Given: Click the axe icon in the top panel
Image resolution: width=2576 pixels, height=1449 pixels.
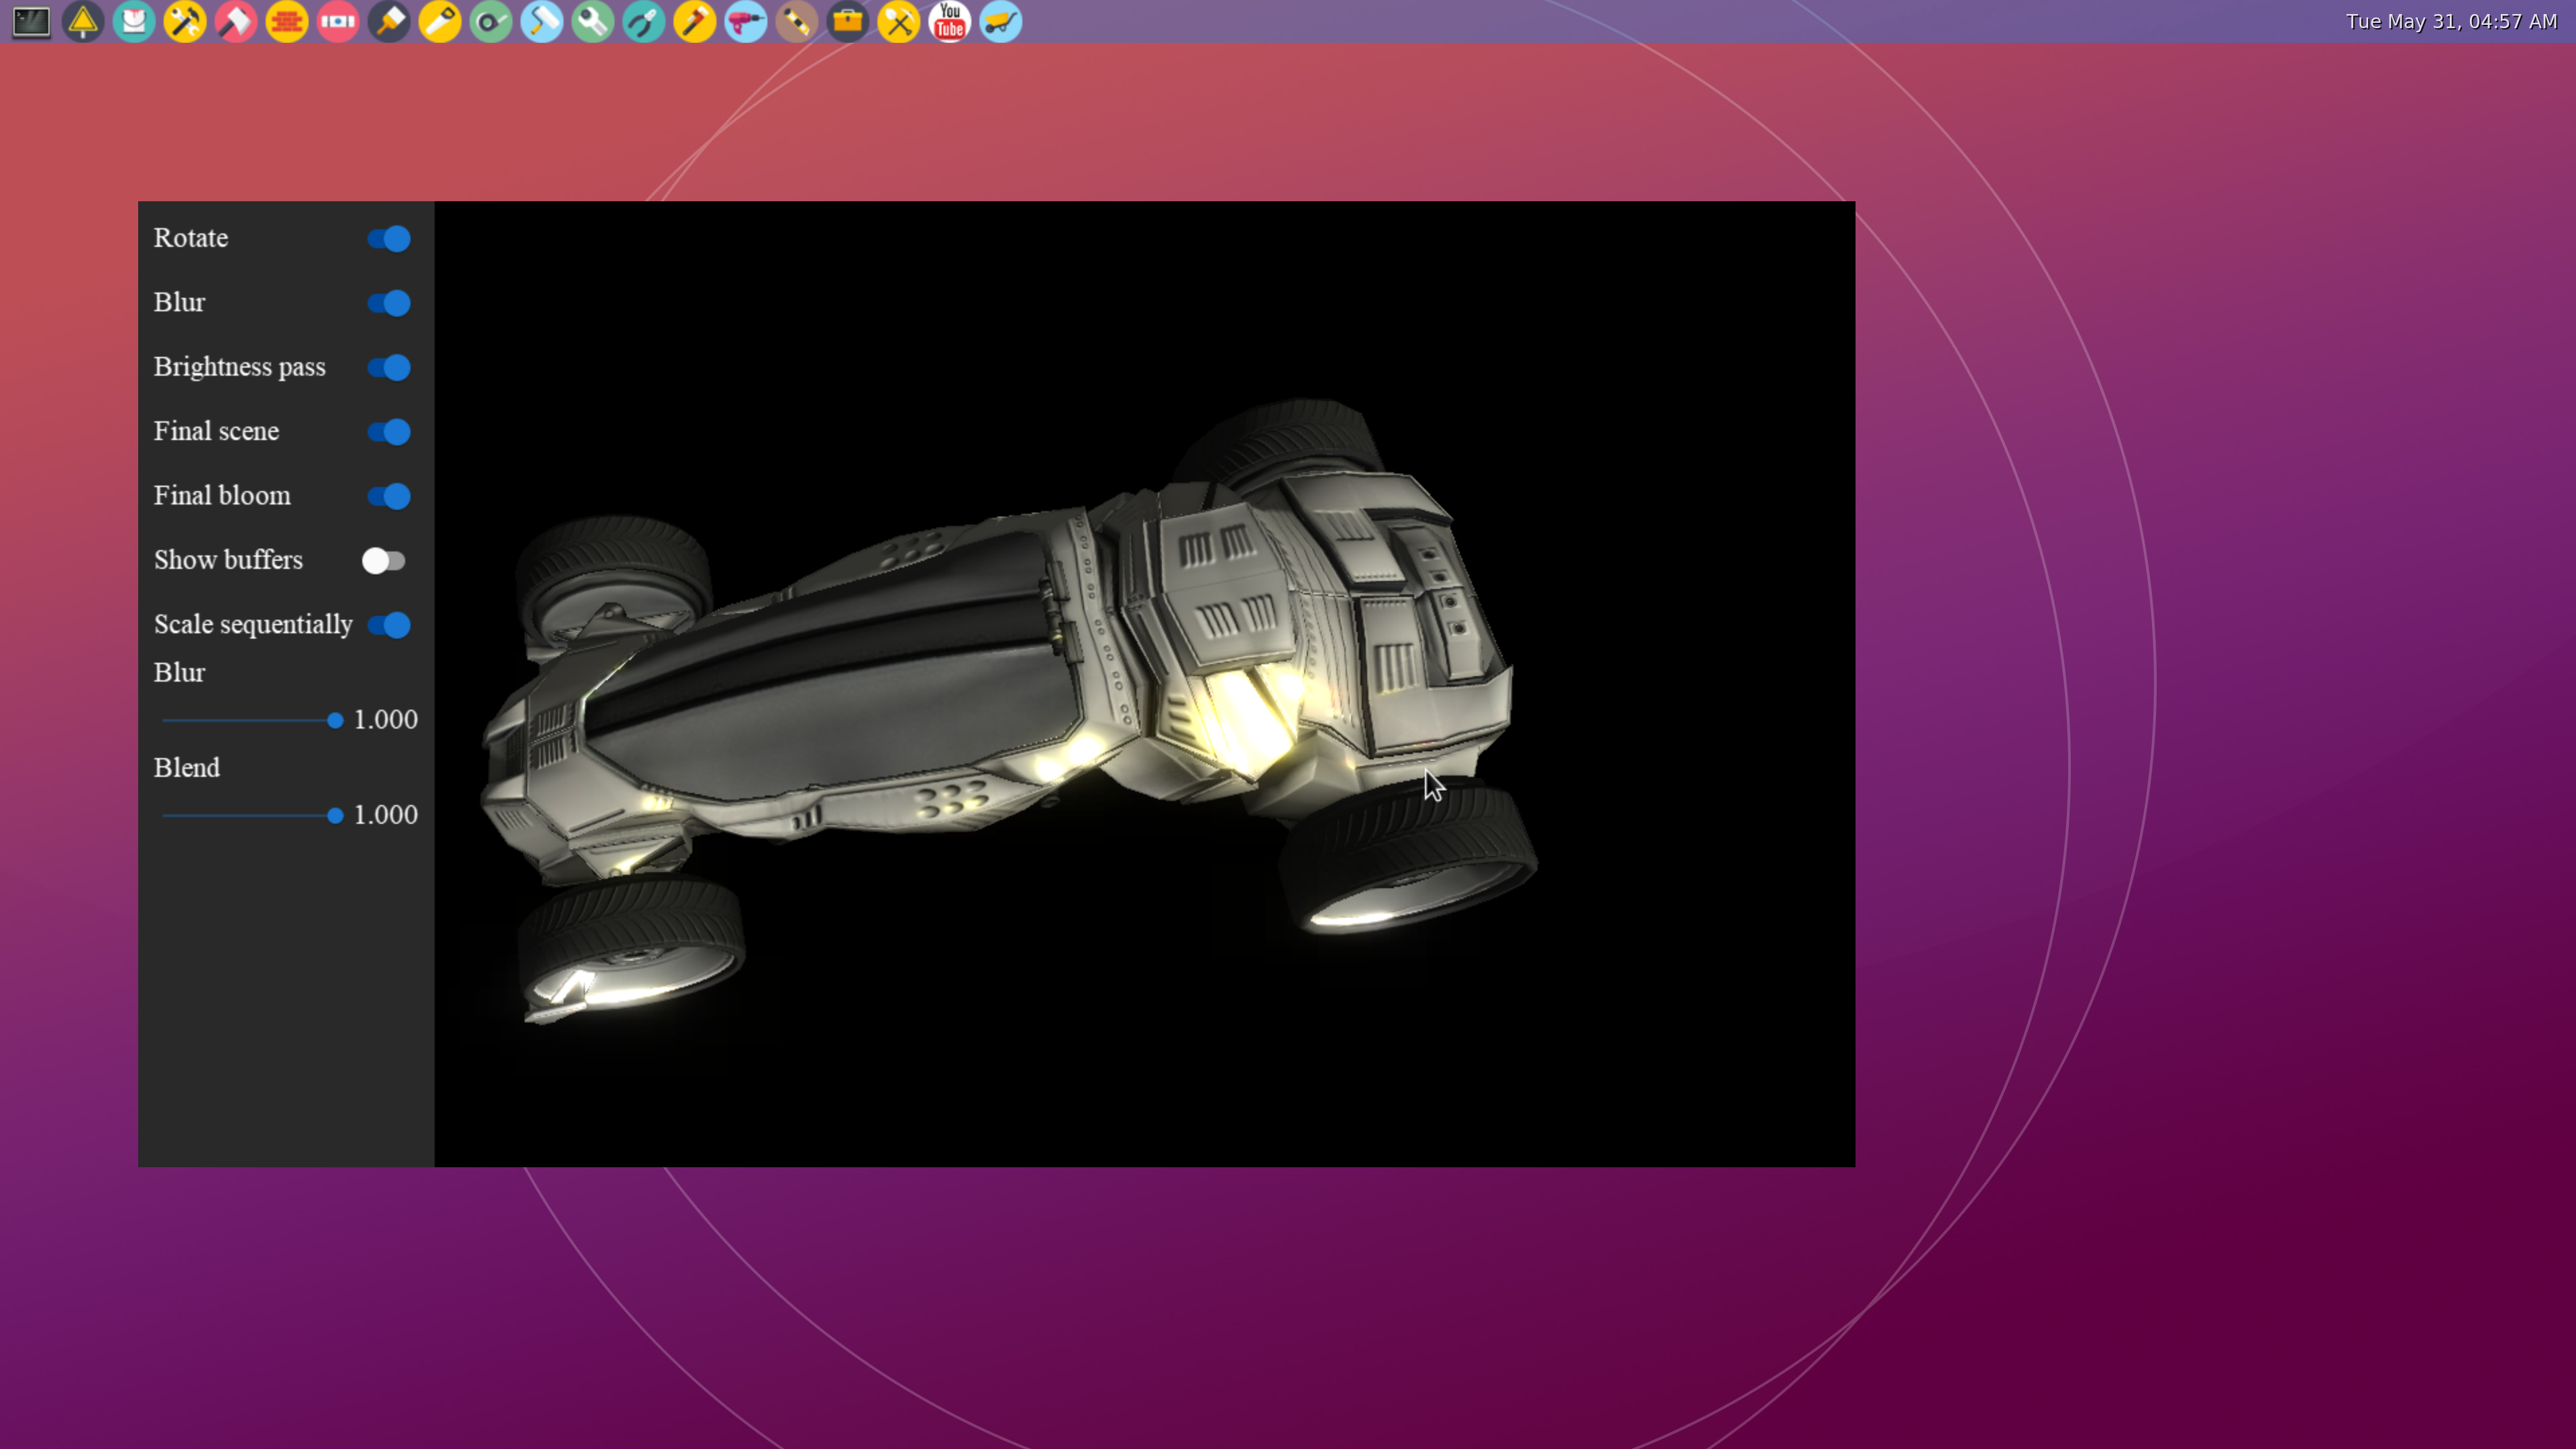Looking at the screenshot, I should [x=236, y=22].
